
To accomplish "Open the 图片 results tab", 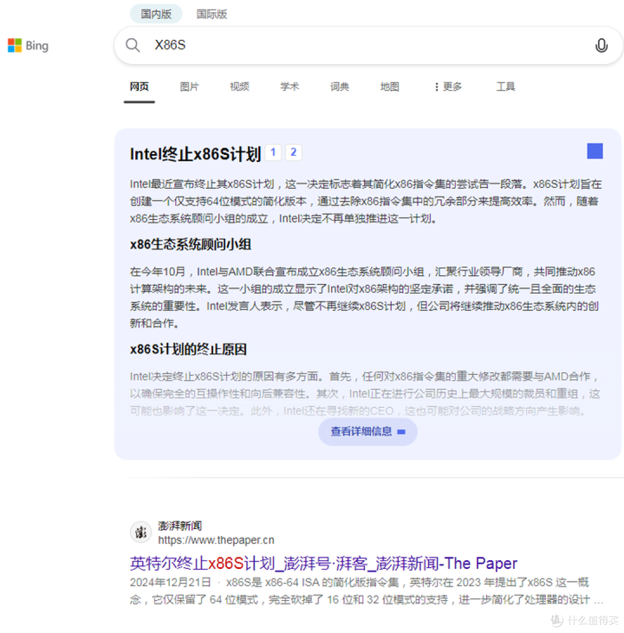I will coord(189,87).
